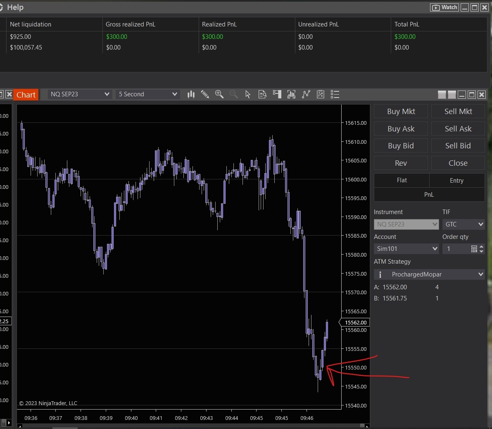Image resolution: width=492 pixels, height=429 pixels.
Task: Open the Data Box icon
Action: click(x=262, y=95)
